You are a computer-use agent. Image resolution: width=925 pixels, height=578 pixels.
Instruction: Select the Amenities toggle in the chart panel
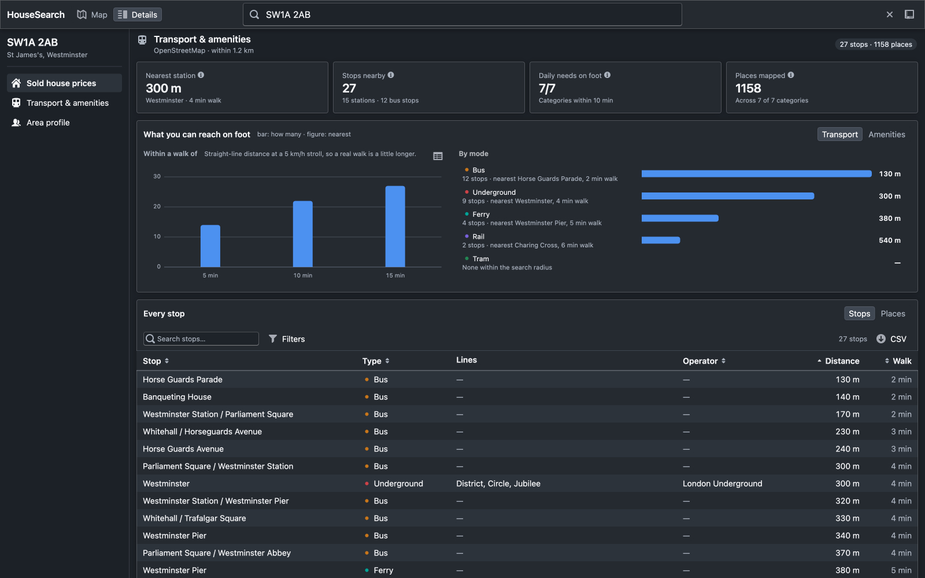(887, 134)
